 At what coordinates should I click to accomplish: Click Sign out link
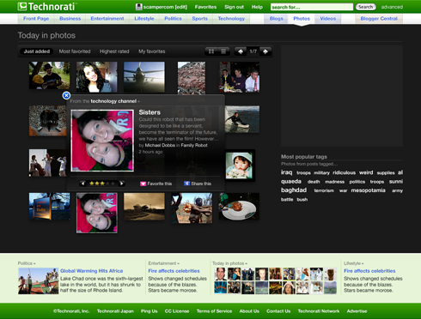(x=234, y=7)
